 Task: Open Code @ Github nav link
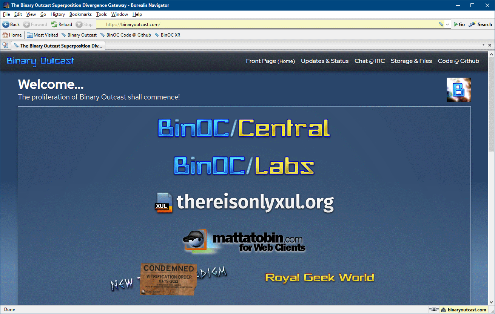(458, 61)
